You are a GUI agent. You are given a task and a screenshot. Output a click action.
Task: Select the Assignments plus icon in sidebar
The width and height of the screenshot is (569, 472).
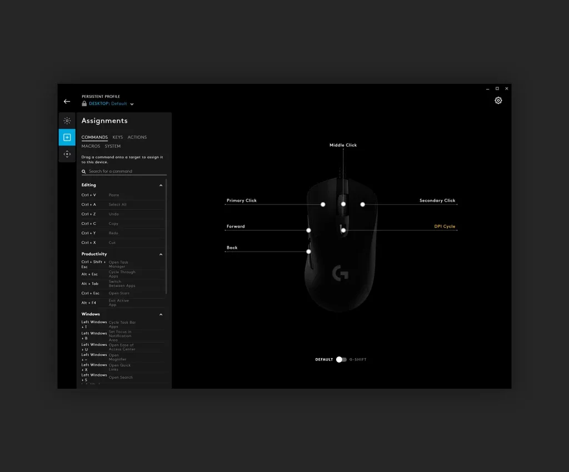click(67, 137)
